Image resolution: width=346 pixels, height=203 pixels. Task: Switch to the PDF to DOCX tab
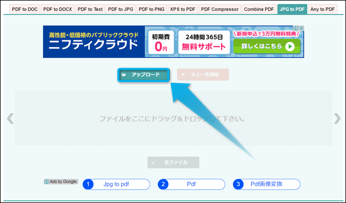(x=57, y=9)
